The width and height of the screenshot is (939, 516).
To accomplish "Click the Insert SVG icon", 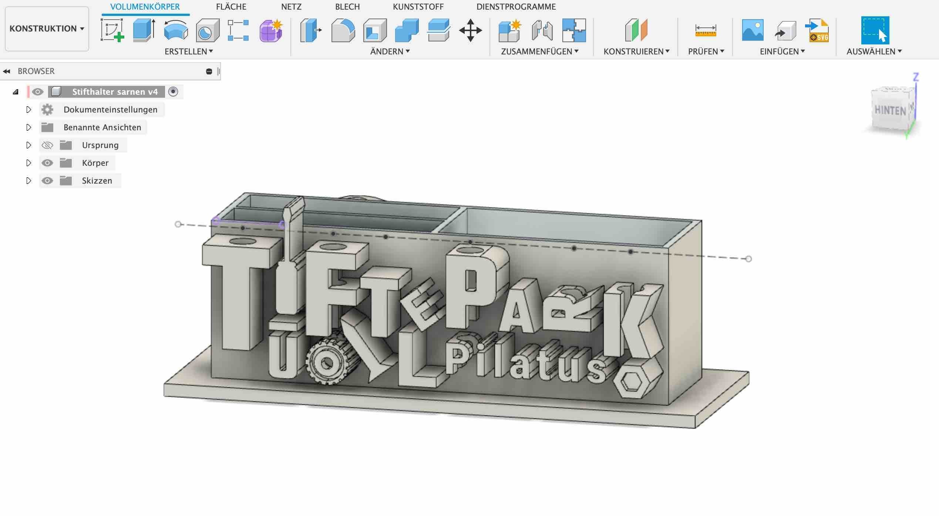I will click(817, 30).
